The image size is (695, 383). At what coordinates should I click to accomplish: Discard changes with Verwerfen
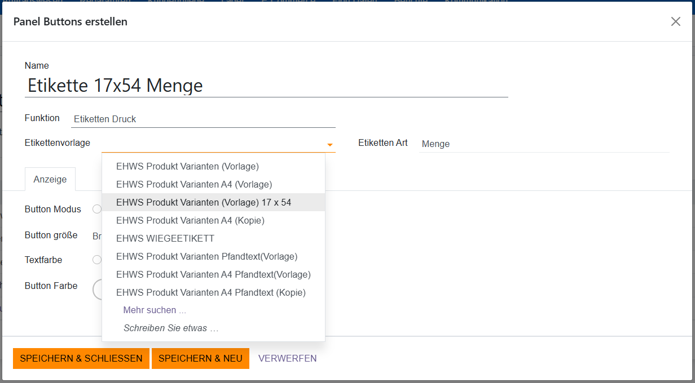[287, 358]
